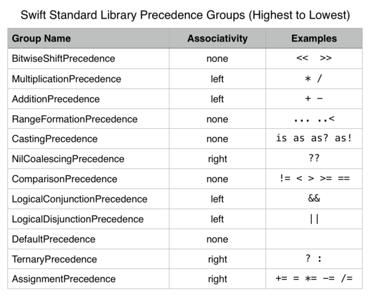
Task: Click the ?? nil-coalescing operator example
Action: click(314, 159)
